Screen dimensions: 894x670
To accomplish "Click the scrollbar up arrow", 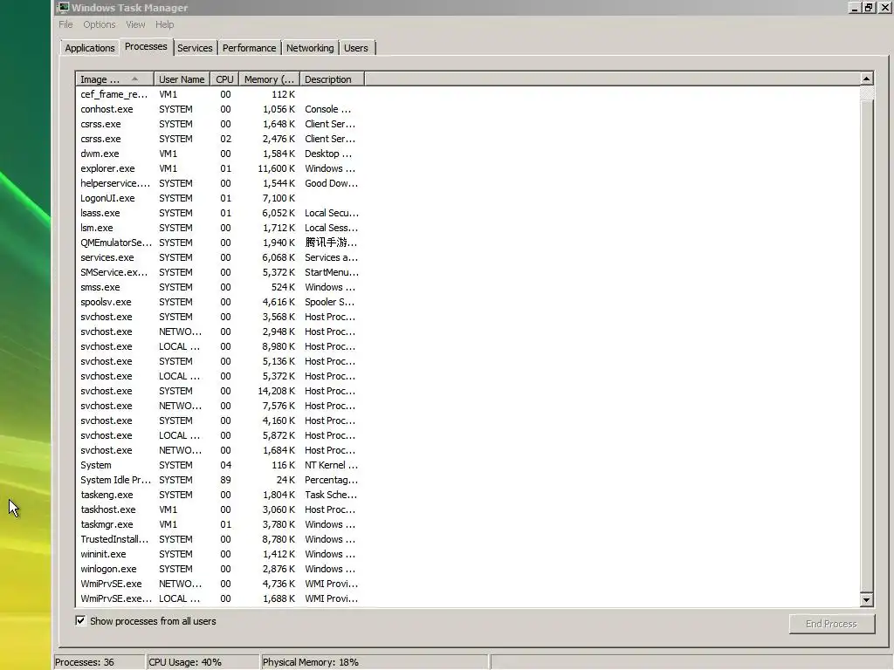I will tap(866, 79).
